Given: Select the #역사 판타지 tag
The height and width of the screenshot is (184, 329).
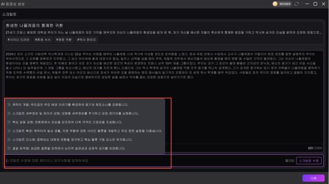Looking at the screenshot, I should click(86, 39).
